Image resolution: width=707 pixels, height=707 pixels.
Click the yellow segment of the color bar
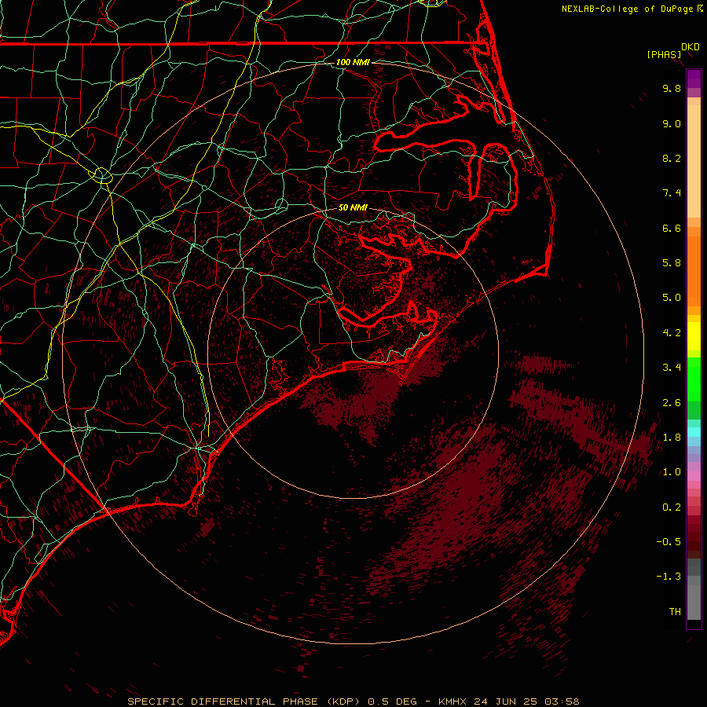(694, 336)
